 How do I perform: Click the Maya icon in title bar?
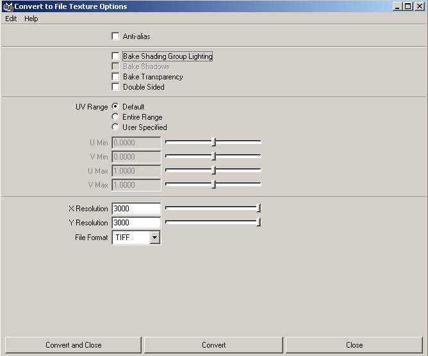tap(8, 6)
